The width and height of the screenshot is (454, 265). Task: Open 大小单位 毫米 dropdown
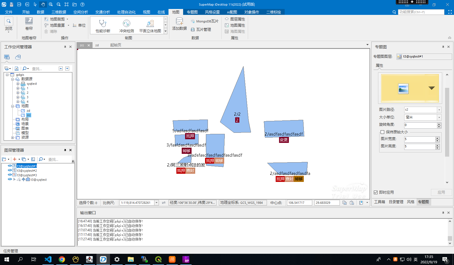pos(439,117)
